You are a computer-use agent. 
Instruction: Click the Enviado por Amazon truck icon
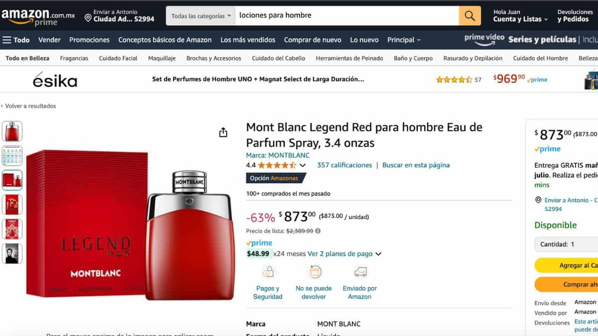(360, 272)
